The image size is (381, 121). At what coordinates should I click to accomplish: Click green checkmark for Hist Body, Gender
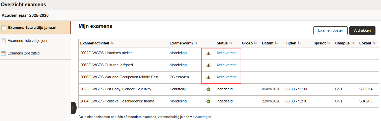point(208,89)
